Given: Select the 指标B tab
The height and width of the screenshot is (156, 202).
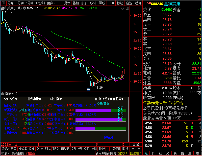Looking at the screenshot, I should pos(116,149).
